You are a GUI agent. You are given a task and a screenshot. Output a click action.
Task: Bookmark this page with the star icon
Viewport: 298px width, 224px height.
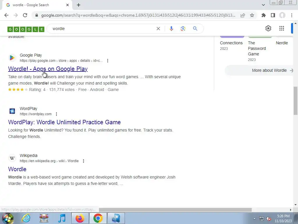click(x=252, y=15)
